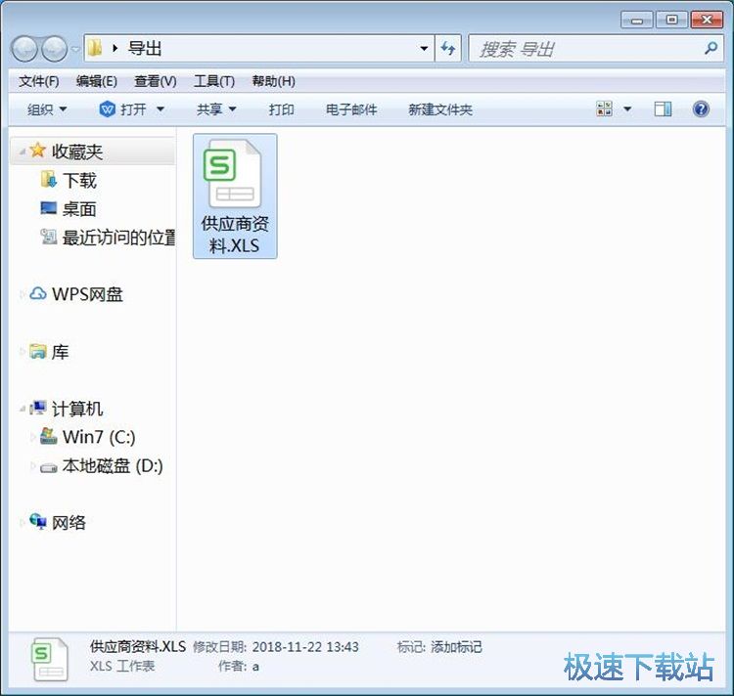Collapse the 收藏夹 tree section
Viewport: 734px width, 696px height.
pyautogui.click(x=22, y=152)
